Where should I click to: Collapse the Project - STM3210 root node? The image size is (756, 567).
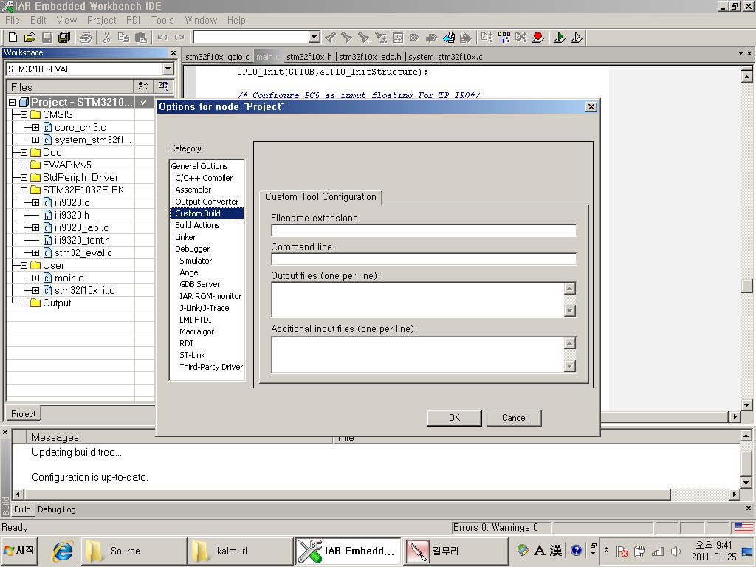[12, 102]
